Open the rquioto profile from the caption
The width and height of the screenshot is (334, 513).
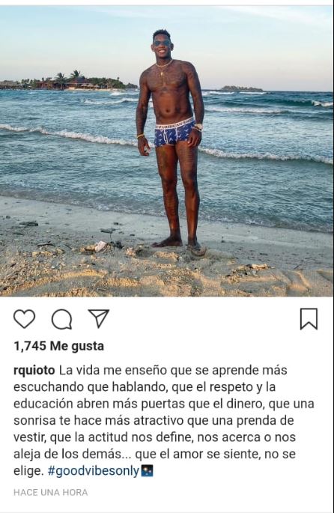(34, 371)
